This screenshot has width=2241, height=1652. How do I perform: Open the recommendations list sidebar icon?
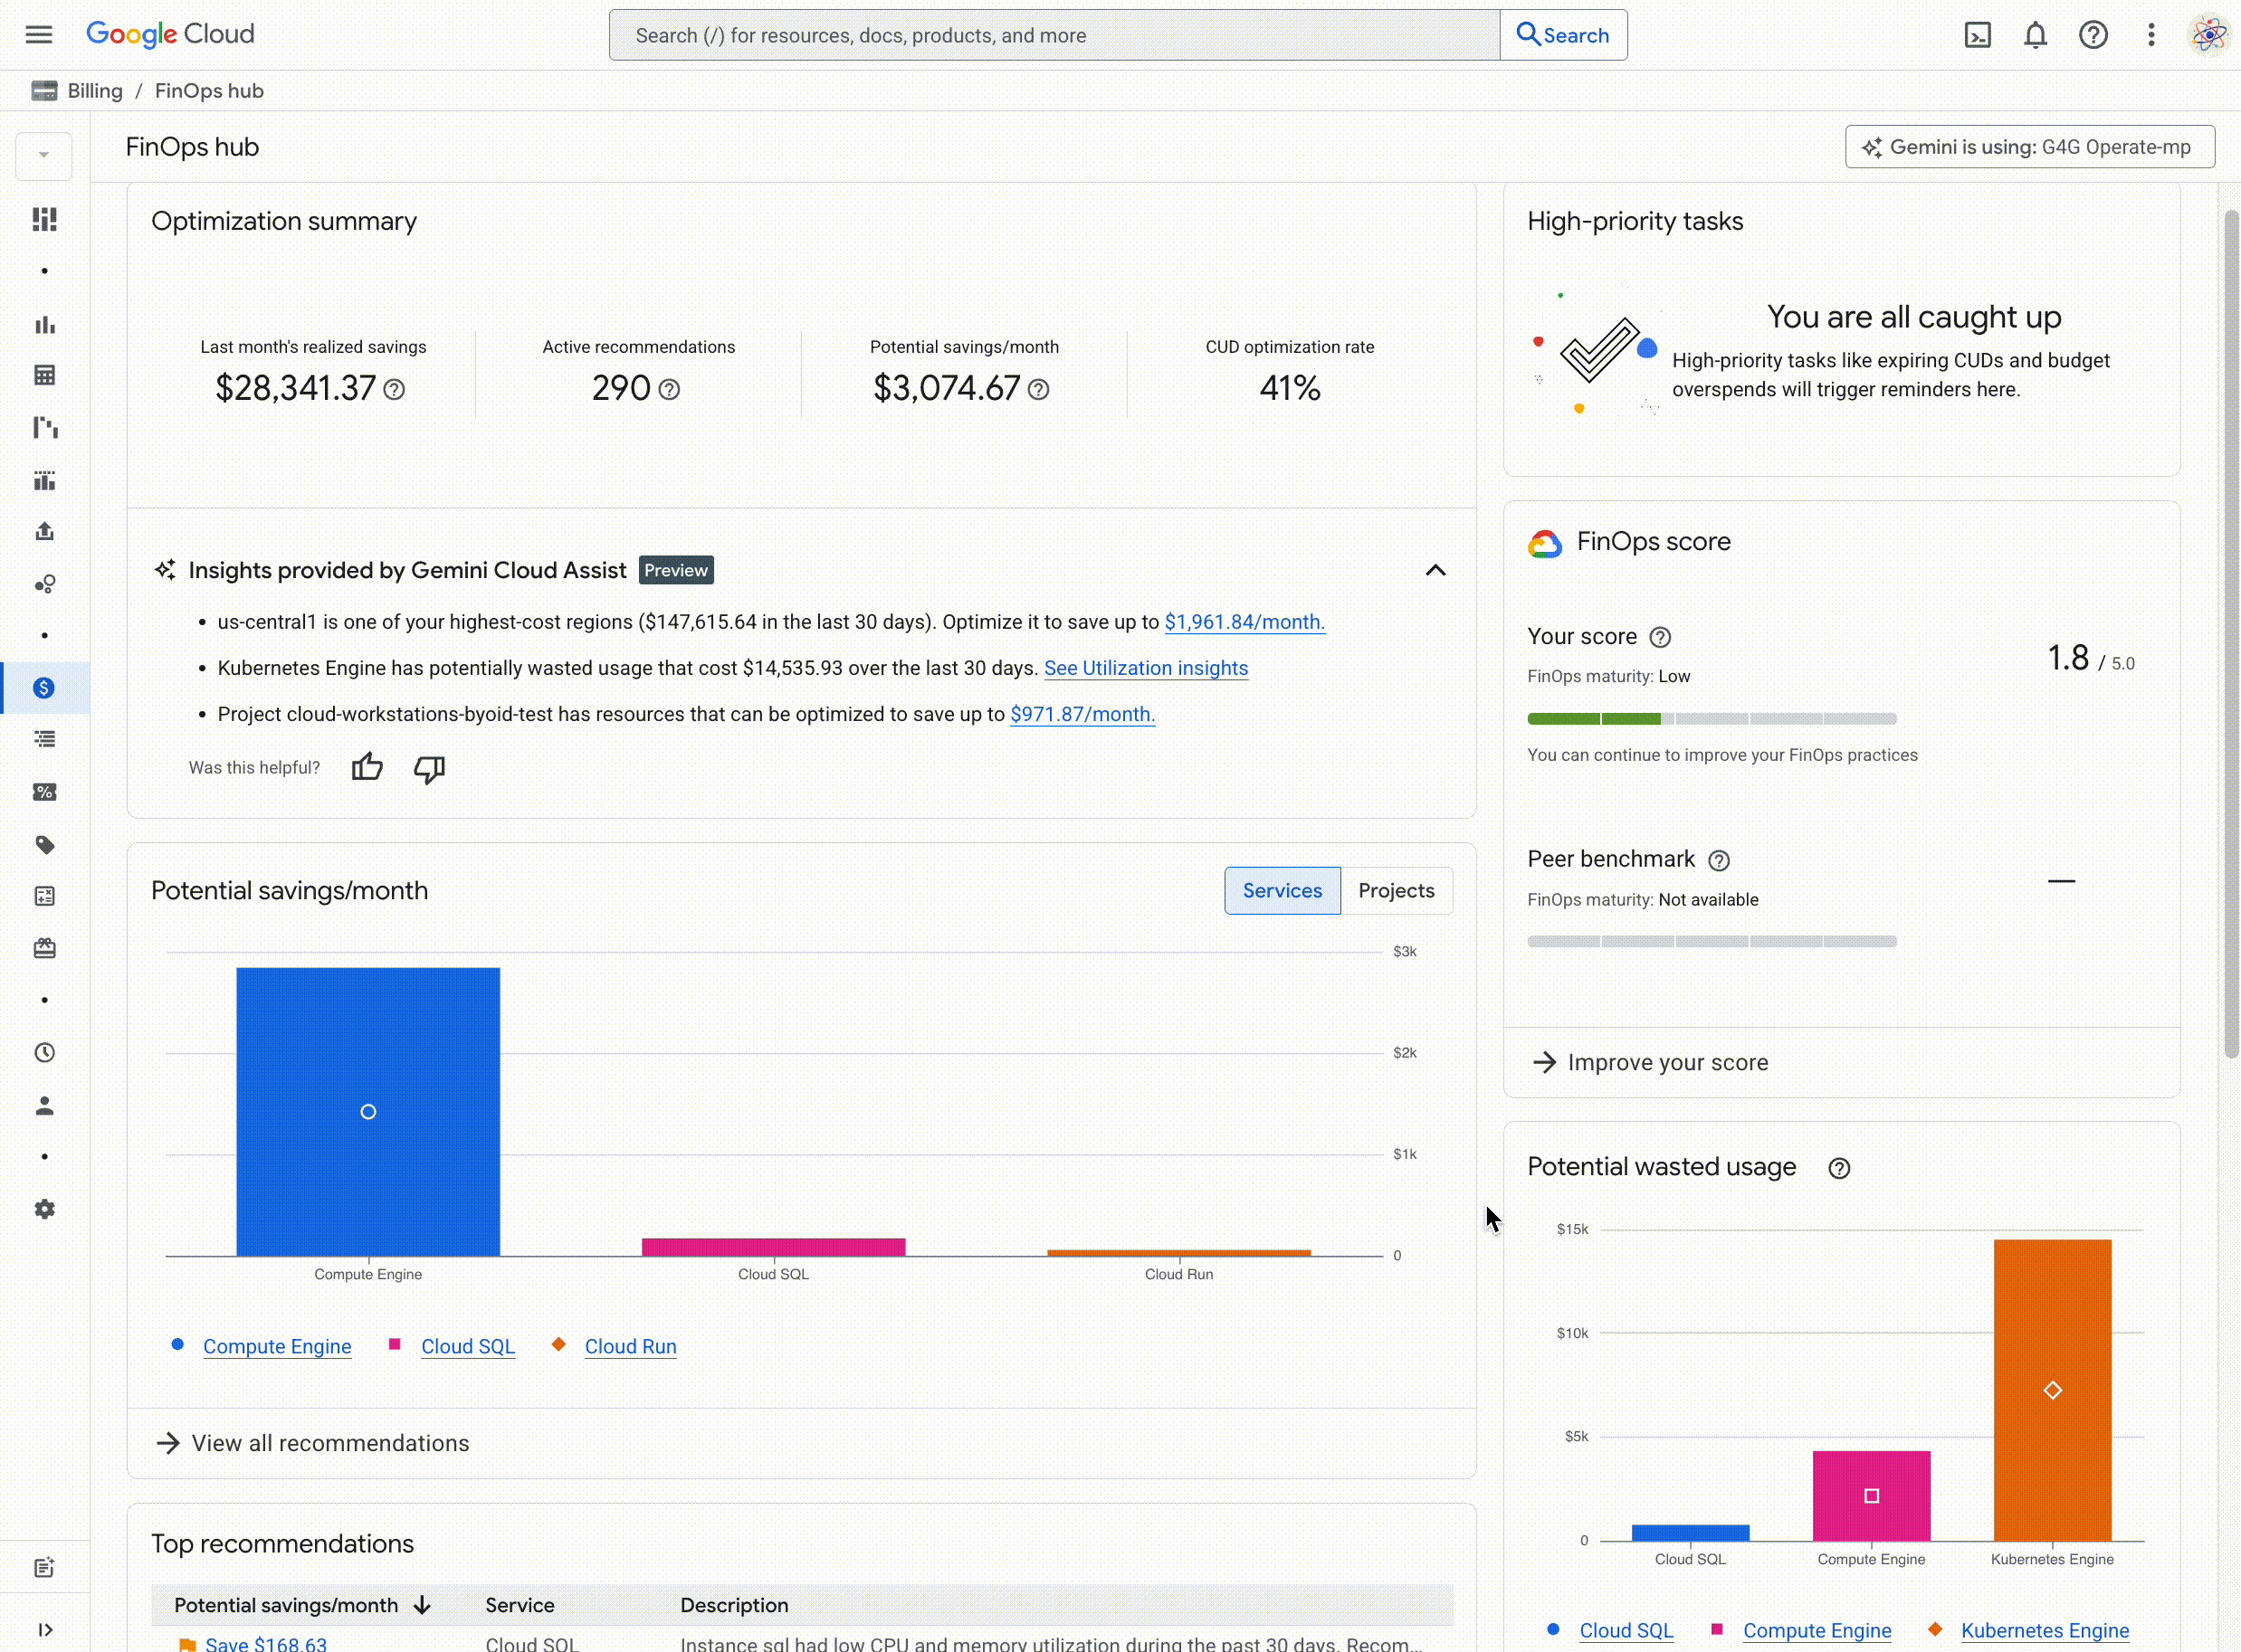(x=44, y=739)
